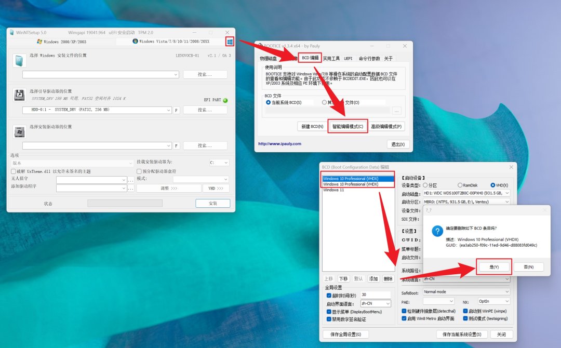This screenshot has height=348, width=561.
Task: Click 搜索 button for boot drive location
Action: point(205,110)
